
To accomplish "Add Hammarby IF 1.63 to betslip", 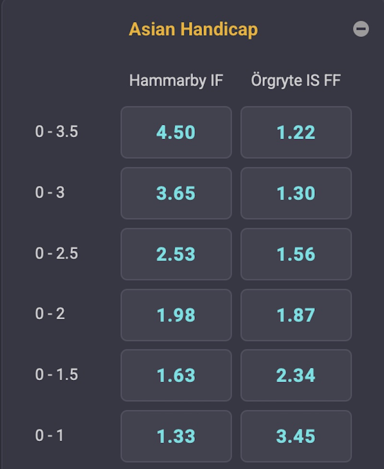I will [x=176, y=375].
